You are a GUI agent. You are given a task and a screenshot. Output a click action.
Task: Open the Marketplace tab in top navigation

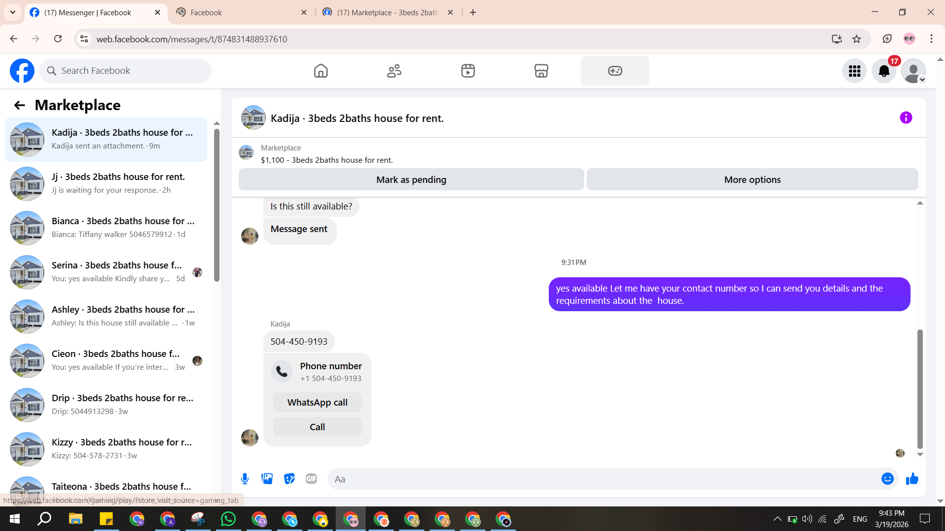541,71
